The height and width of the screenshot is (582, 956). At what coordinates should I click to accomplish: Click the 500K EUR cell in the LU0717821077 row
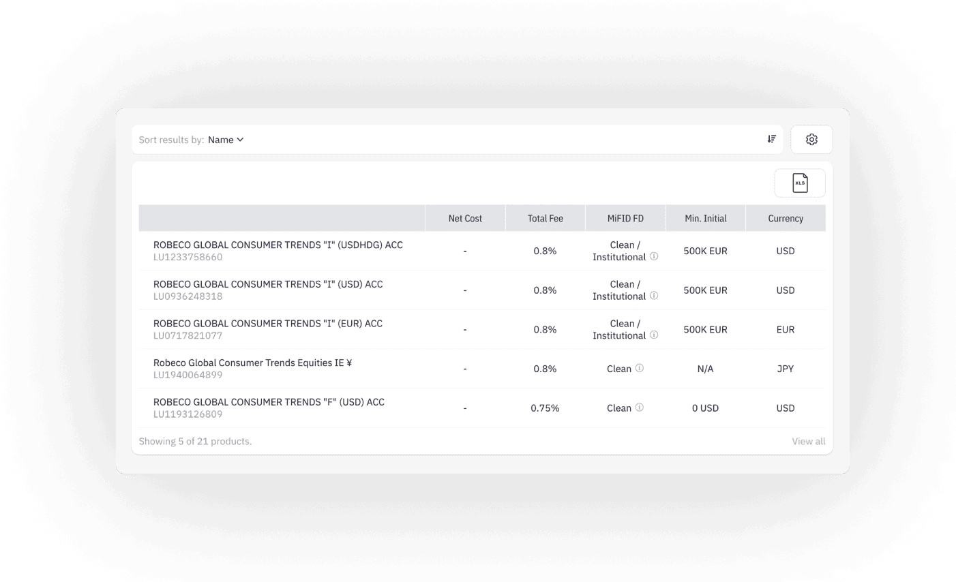coord(705,329)
